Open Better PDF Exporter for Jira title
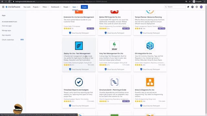207x116 pixels. [110, 17]
